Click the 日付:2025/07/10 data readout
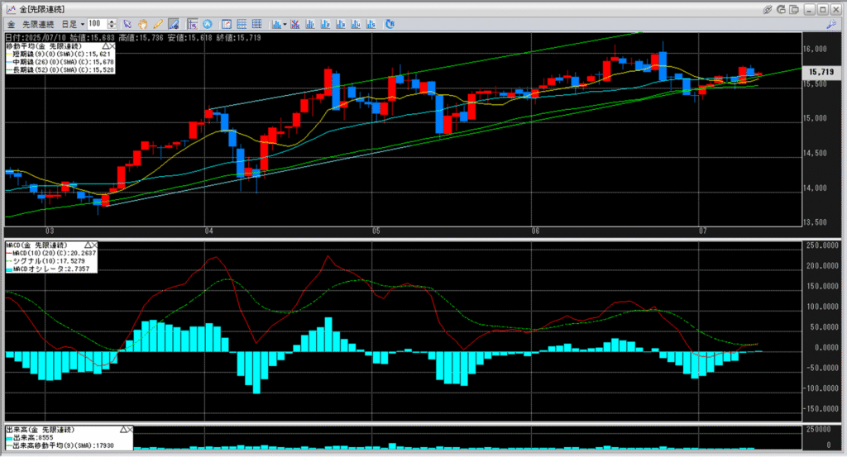847x457 pixels. point(35,38)
